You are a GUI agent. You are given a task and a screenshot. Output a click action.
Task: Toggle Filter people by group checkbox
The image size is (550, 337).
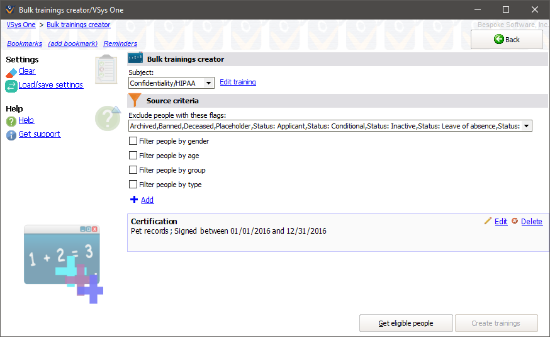(x=133, y=170)
